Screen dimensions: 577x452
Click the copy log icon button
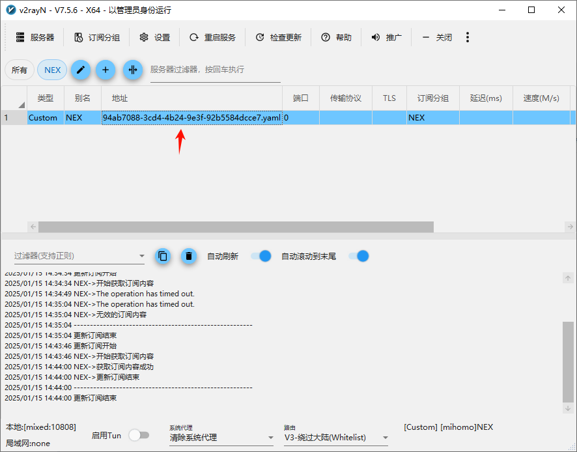pyautogui.click(x=163, y=256)
